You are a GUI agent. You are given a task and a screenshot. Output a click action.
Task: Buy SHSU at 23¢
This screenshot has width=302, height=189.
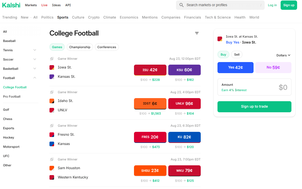click(150, 171)
